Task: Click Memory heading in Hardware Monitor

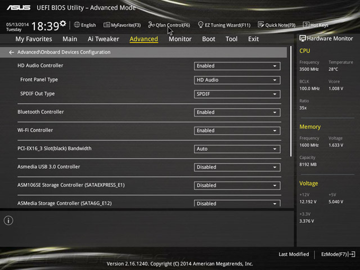Action: [310, 127]
